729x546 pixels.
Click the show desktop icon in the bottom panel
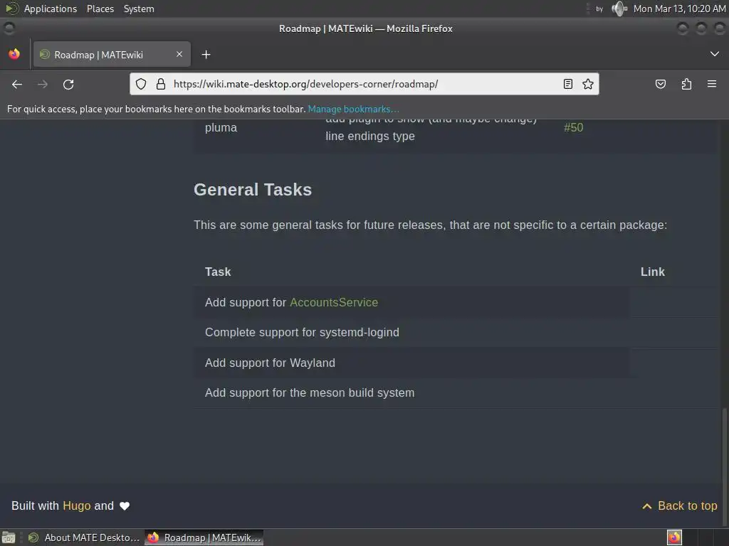(x=9, y=537)
